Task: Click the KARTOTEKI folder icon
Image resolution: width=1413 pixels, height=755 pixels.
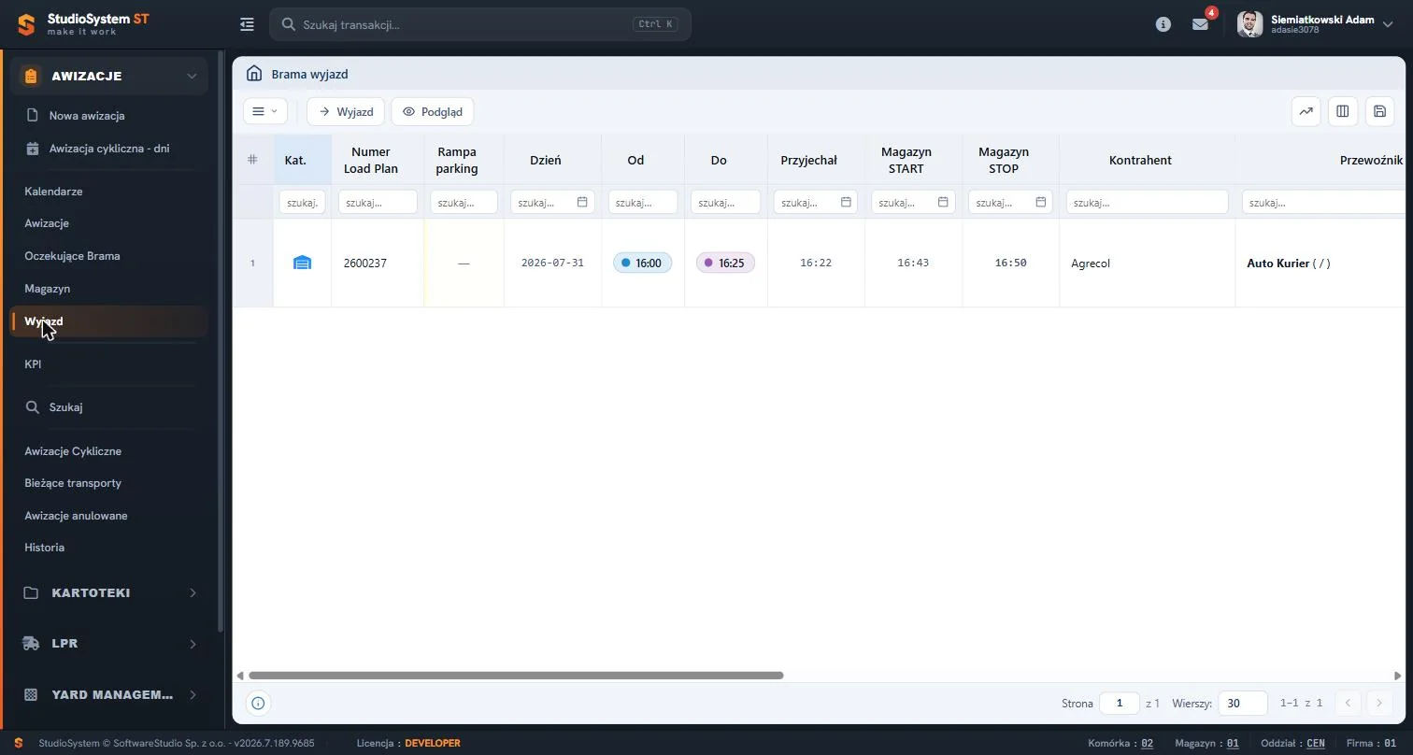Action: click(x=31, y=593)
